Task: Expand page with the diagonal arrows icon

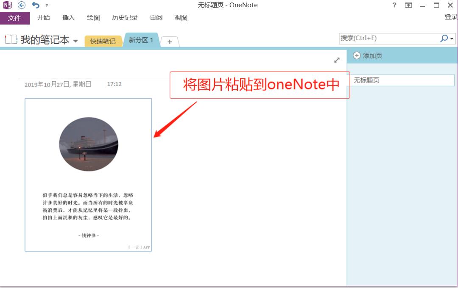Action: [x=337, y=60]
